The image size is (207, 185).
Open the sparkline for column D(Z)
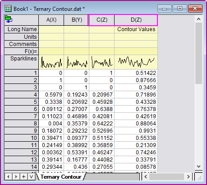pyautogui.click(x=136, y=62)
